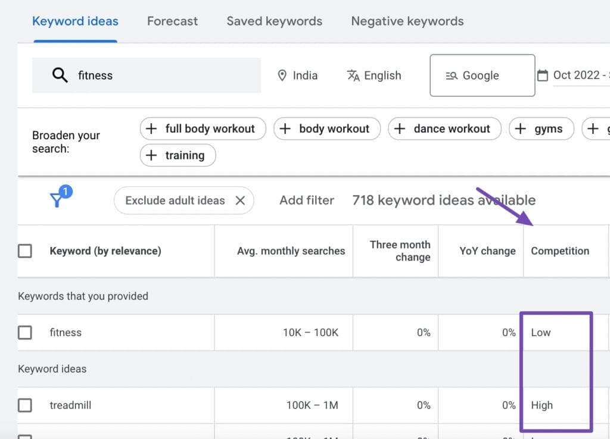Switch to the Forecast tab
The width and height of the screenshot is (610, 439).
click(x=172, y=21)
